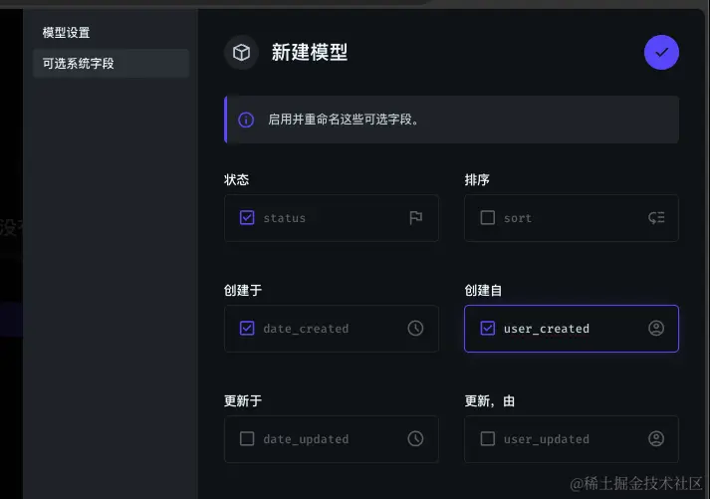710x499 pixels.
Task: Uncheck the user_created checkbox
Action: (488, 329)
